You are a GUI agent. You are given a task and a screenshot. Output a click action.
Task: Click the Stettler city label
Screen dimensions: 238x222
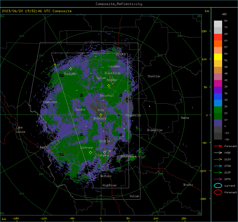coord(154,76)
